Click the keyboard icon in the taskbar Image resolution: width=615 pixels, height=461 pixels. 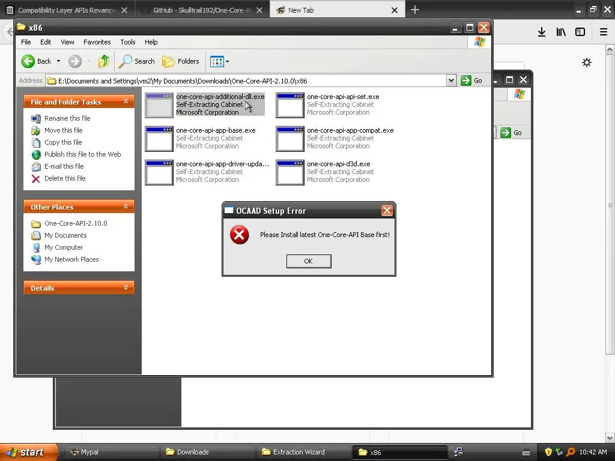[526, 453]
